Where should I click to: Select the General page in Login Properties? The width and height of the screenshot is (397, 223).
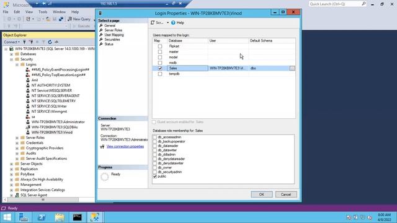(110, 25)
